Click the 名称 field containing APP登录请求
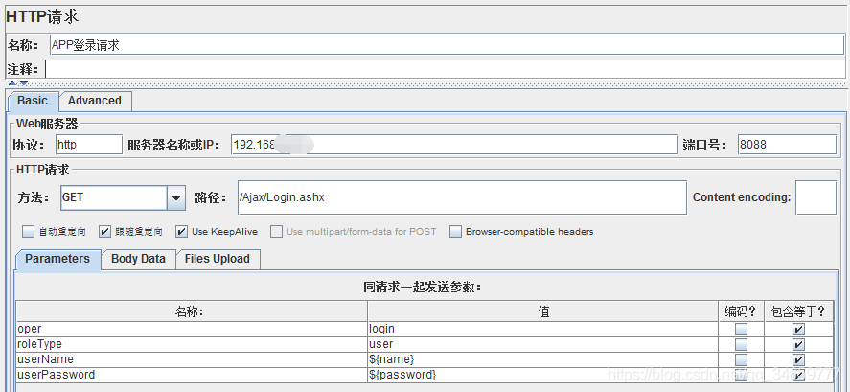 (x=447, y=45)
